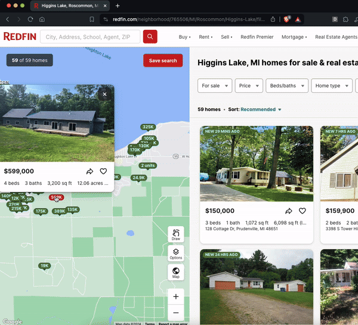Open the NEW 24 HRS AGO listing photo
Viewport: 358px width, 325px height.
[257, 287]
